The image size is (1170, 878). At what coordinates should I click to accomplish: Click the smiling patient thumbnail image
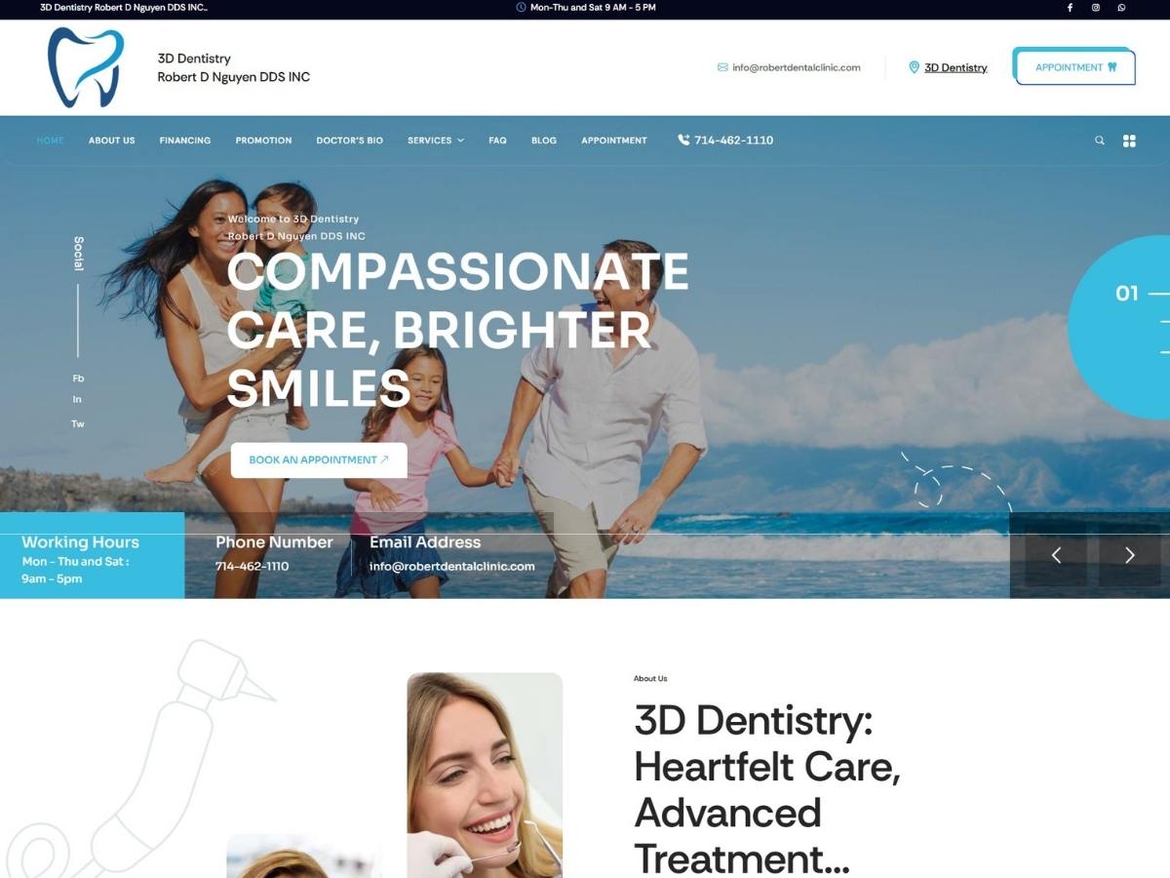[485, 775]
